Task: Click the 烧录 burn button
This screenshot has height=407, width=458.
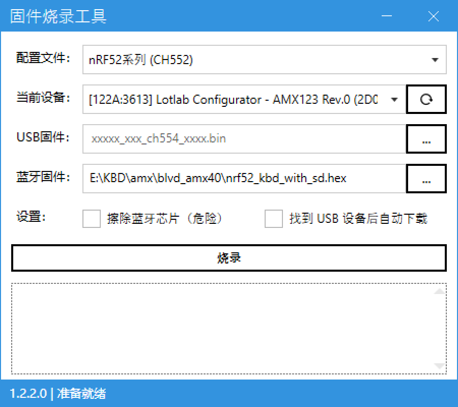Action: click(228, 258)
